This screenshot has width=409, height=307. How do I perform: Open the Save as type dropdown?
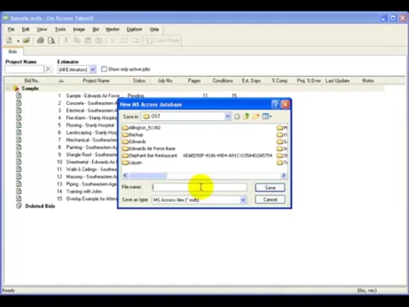pyautogui.click(x=243, y=200)
